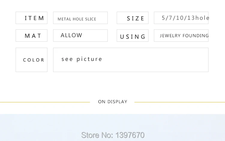Viewport: 225px width, 141px height.
Task: Click the USING label box
Action: point(133,36)
